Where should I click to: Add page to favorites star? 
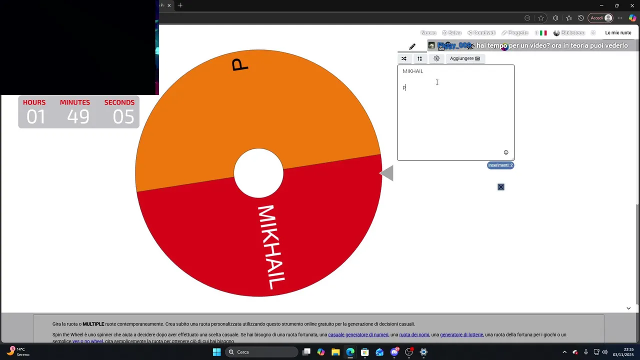(x=541, y=18)
